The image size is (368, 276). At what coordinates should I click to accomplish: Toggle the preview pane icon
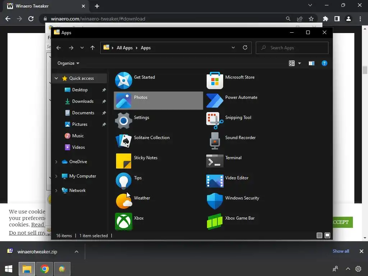(312, 63)
